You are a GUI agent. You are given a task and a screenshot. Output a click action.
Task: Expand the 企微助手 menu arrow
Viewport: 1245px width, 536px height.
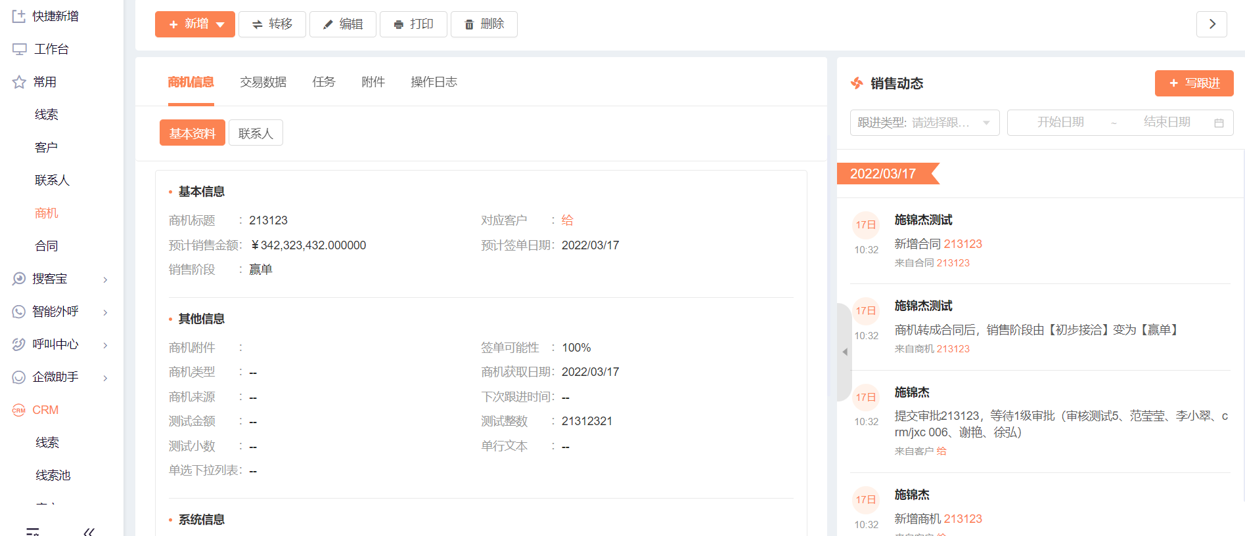pyautogui.click(x=105, y=378)
